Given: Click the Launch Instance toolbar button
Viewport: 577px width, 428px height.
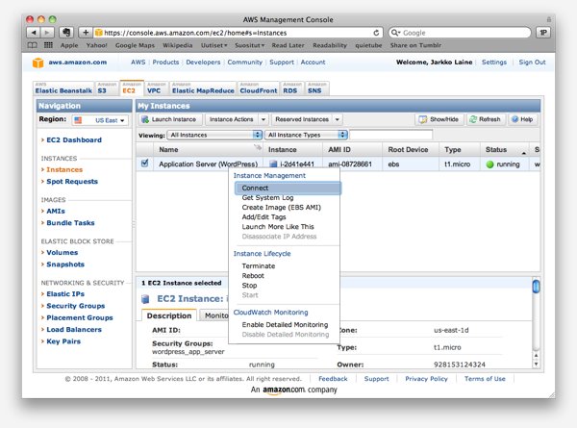Looking at the screenshot, I should point(169,119).
